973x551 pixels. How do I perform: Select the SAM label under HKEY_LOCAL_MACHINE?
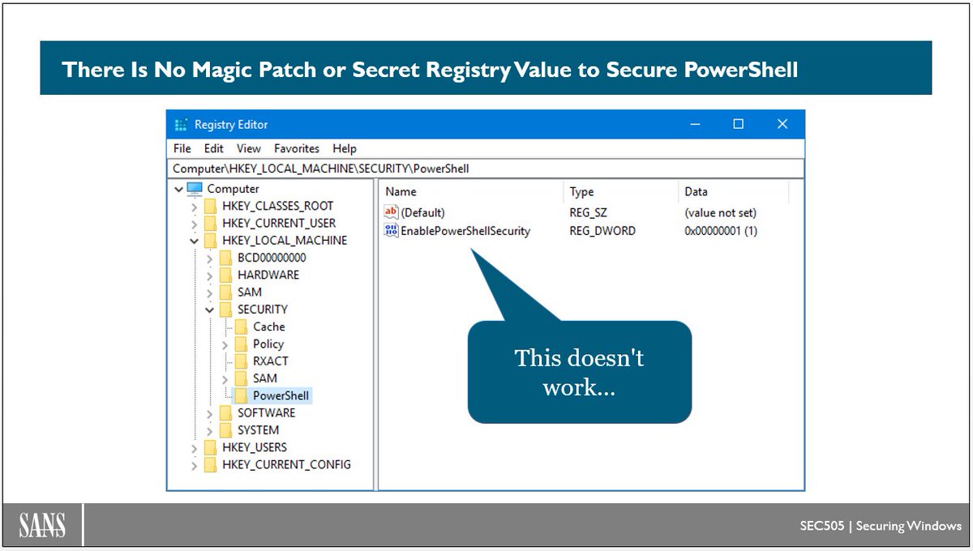click(250, 292)
